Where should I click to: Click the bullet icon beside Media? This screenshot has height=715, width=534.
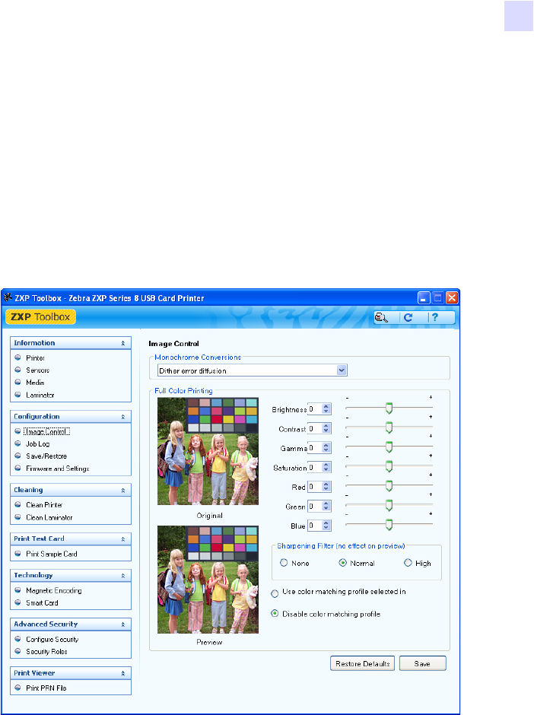coord(17,382)
